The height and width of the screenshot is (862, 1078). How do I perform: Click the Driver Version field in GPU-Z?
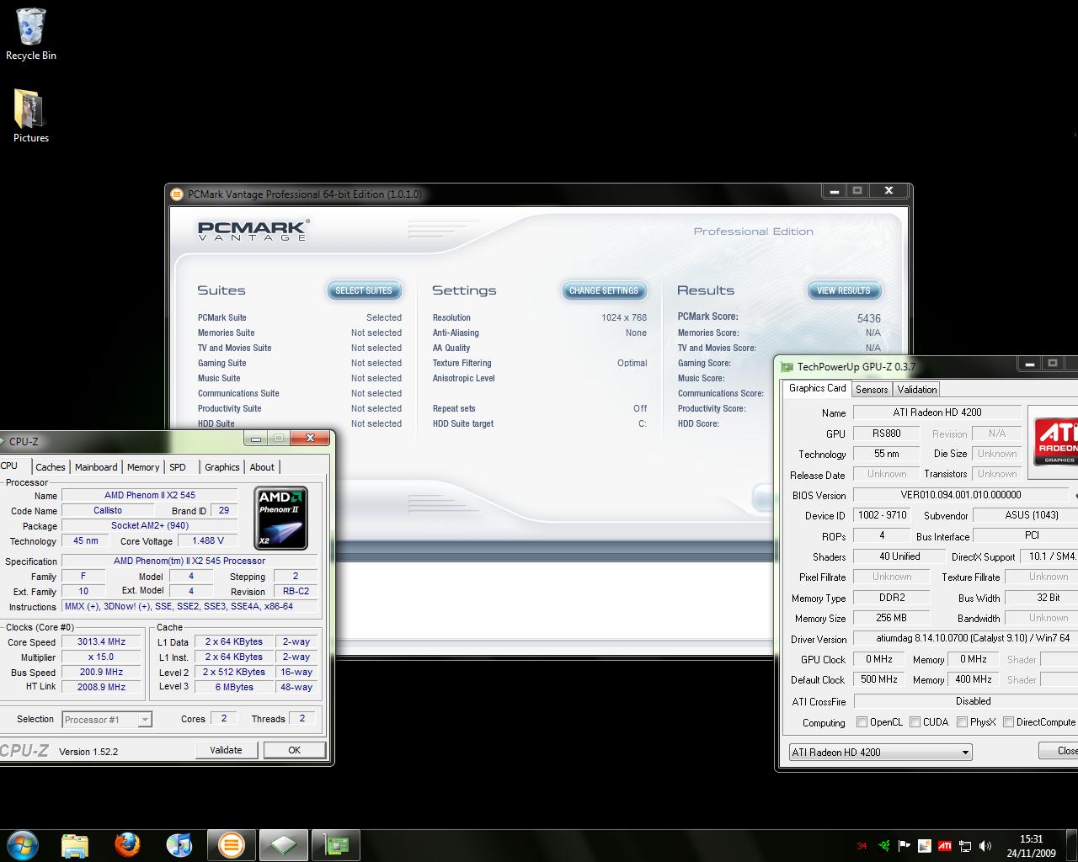(965, 638)
